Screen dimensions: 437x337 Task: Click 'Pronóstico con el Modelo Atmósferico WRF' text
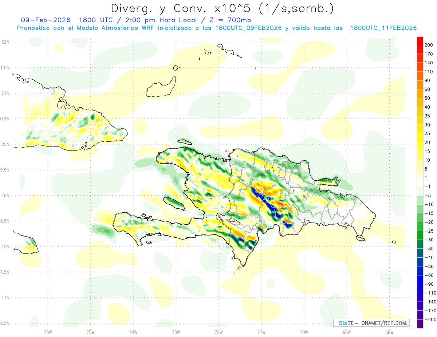point(86,28)
